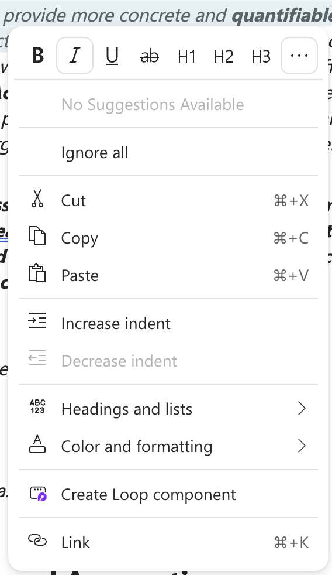This screenshot has height=575, width=332.
Task: Apply Heading 2 style (H2)
Action: pos(224,56)
